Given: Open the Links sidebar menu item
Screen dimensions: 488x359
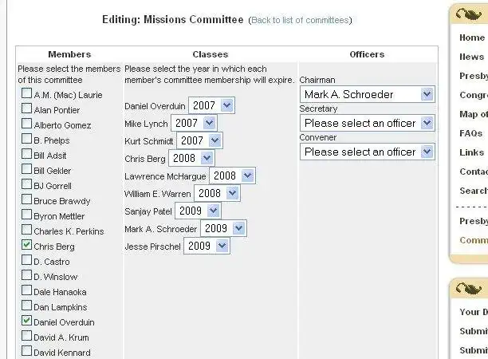Looking at the screenshot, I should 471,152.
